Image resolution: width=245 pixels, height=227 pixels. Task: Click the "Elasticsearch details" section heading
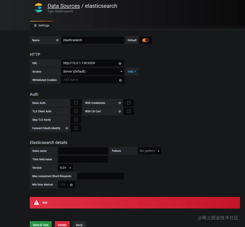pos(49,143)
